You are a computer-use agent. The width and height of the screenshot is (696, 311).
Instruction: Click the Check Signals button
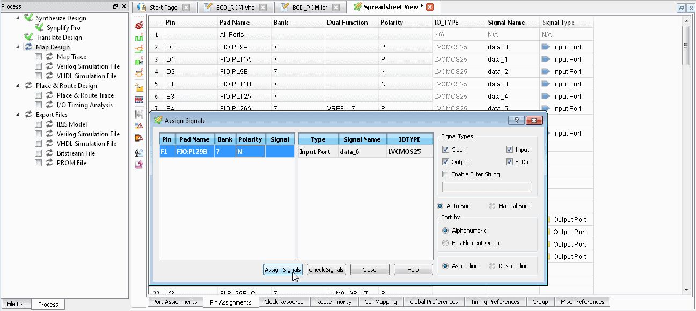coord(326,270)
